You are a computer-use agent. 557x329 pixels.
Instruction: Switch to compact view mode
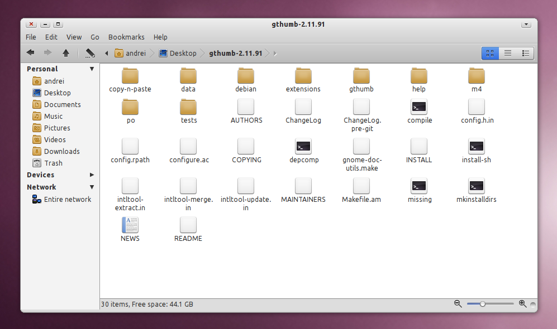coord(525,53)
